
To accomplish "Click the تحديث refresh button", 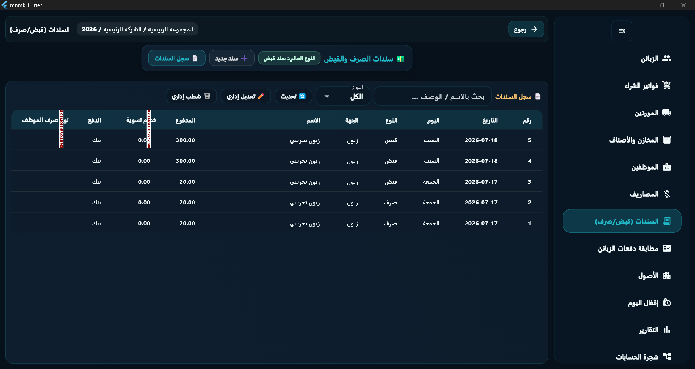I will coord(293,96).
